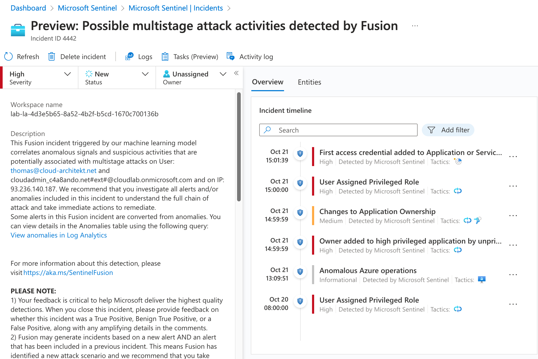This screenshot has height=359, width=538.
Task: Click shield marker for Oct 20 alert
Action: [300, 301]
